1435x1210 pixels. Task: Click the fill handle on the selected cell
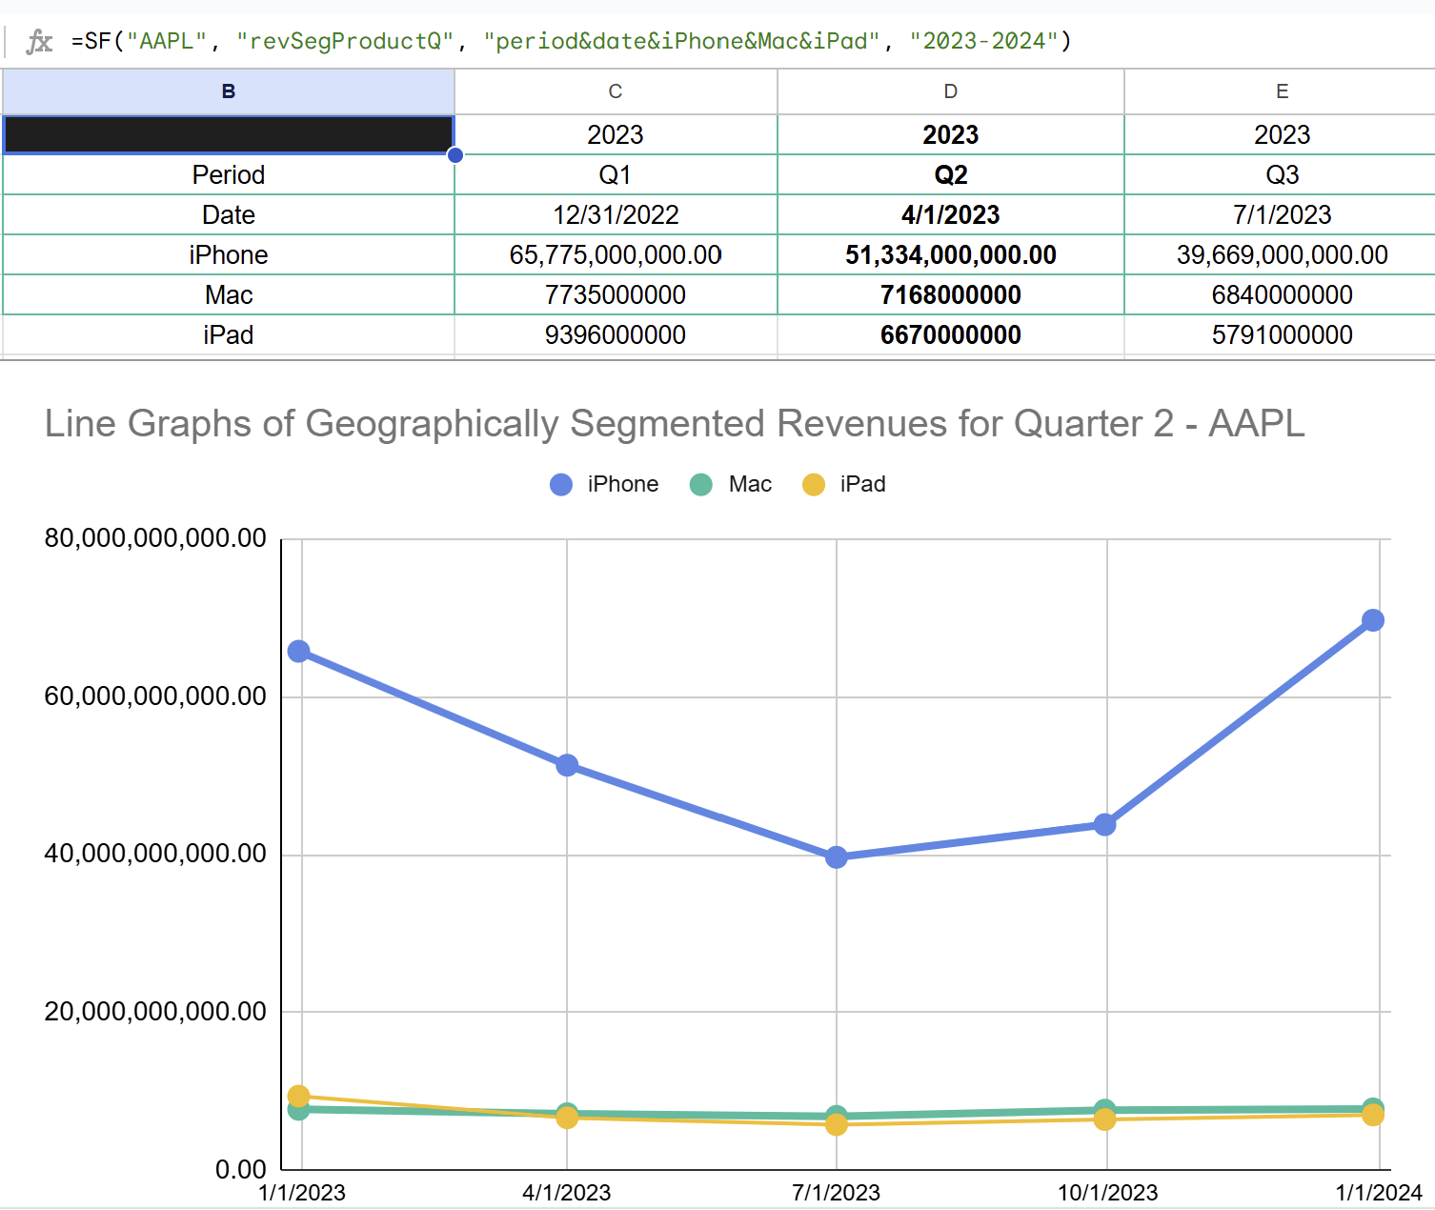pyautogui.click(x=455, y=154)
